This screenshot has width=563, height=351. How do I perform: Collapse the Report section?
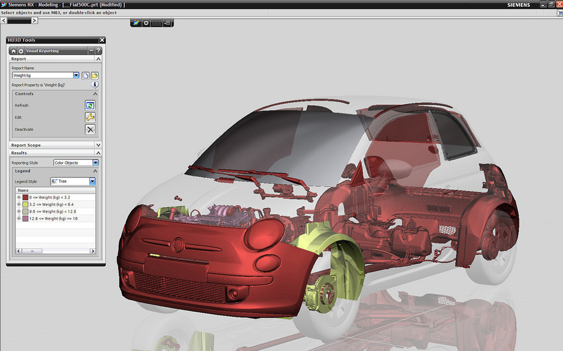[98, 59]
